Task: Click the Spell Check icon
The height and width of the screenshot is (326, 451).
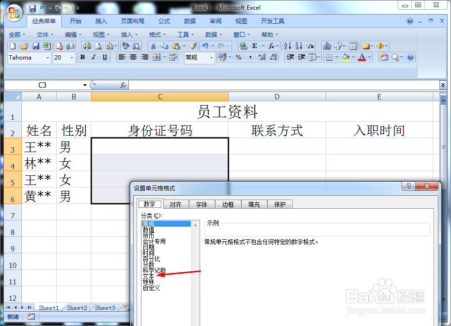Action: coord(126,47)
